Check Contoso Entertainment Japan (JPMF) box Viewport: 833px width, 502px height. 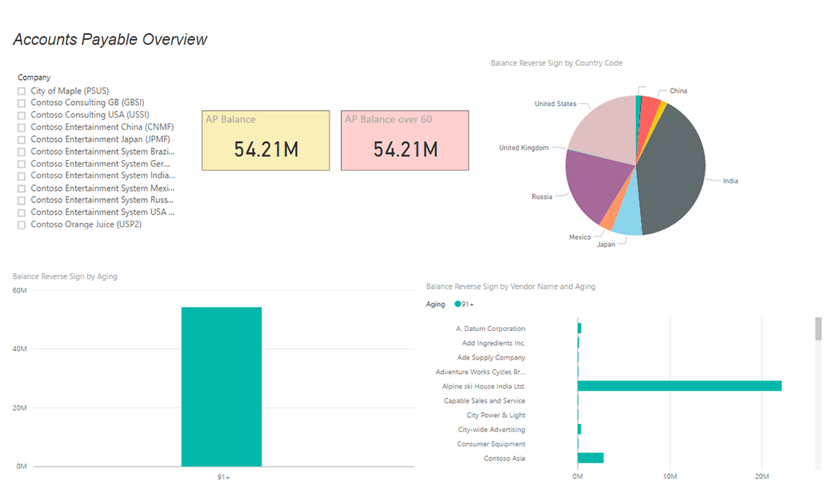(21, 140)
